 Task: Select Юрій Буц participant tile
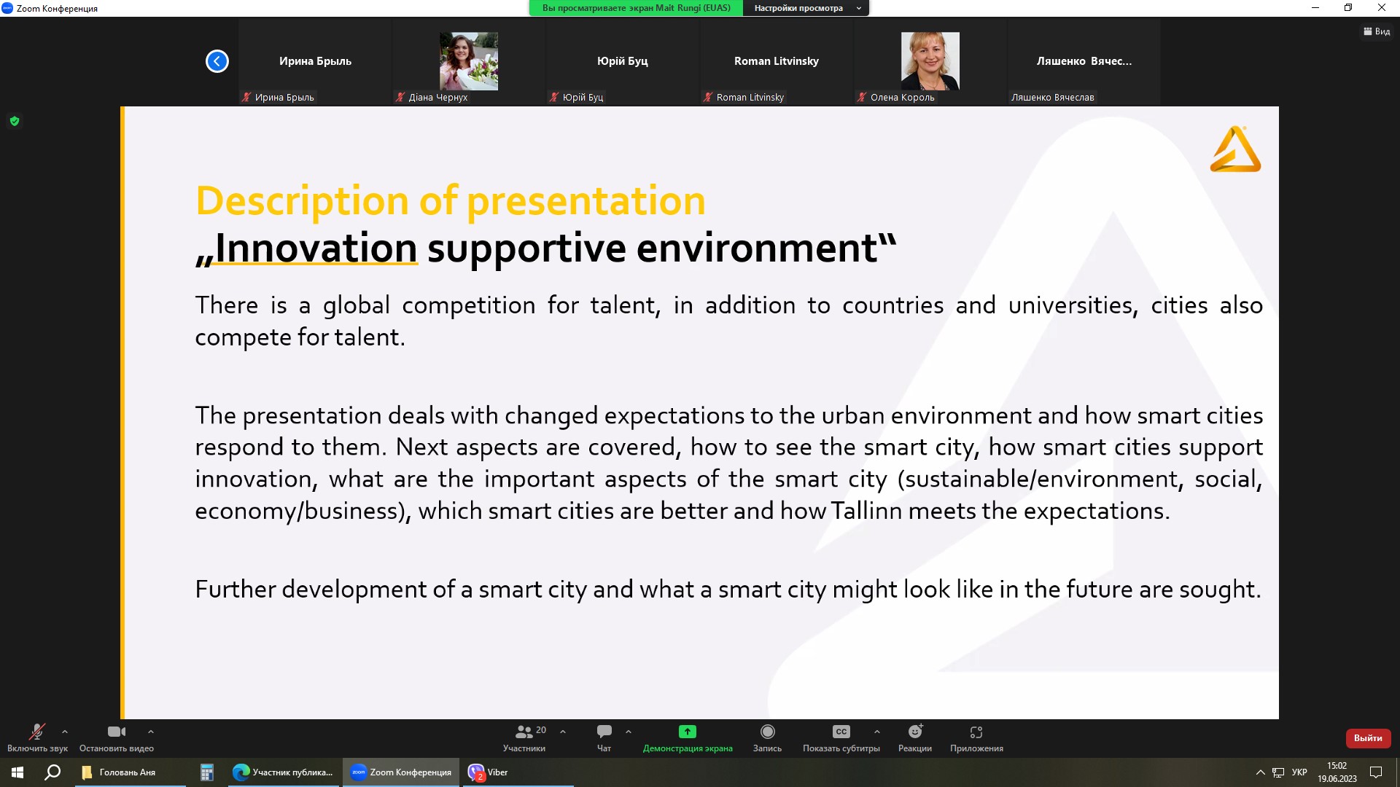pyautogui.click(x=623, y=62)
